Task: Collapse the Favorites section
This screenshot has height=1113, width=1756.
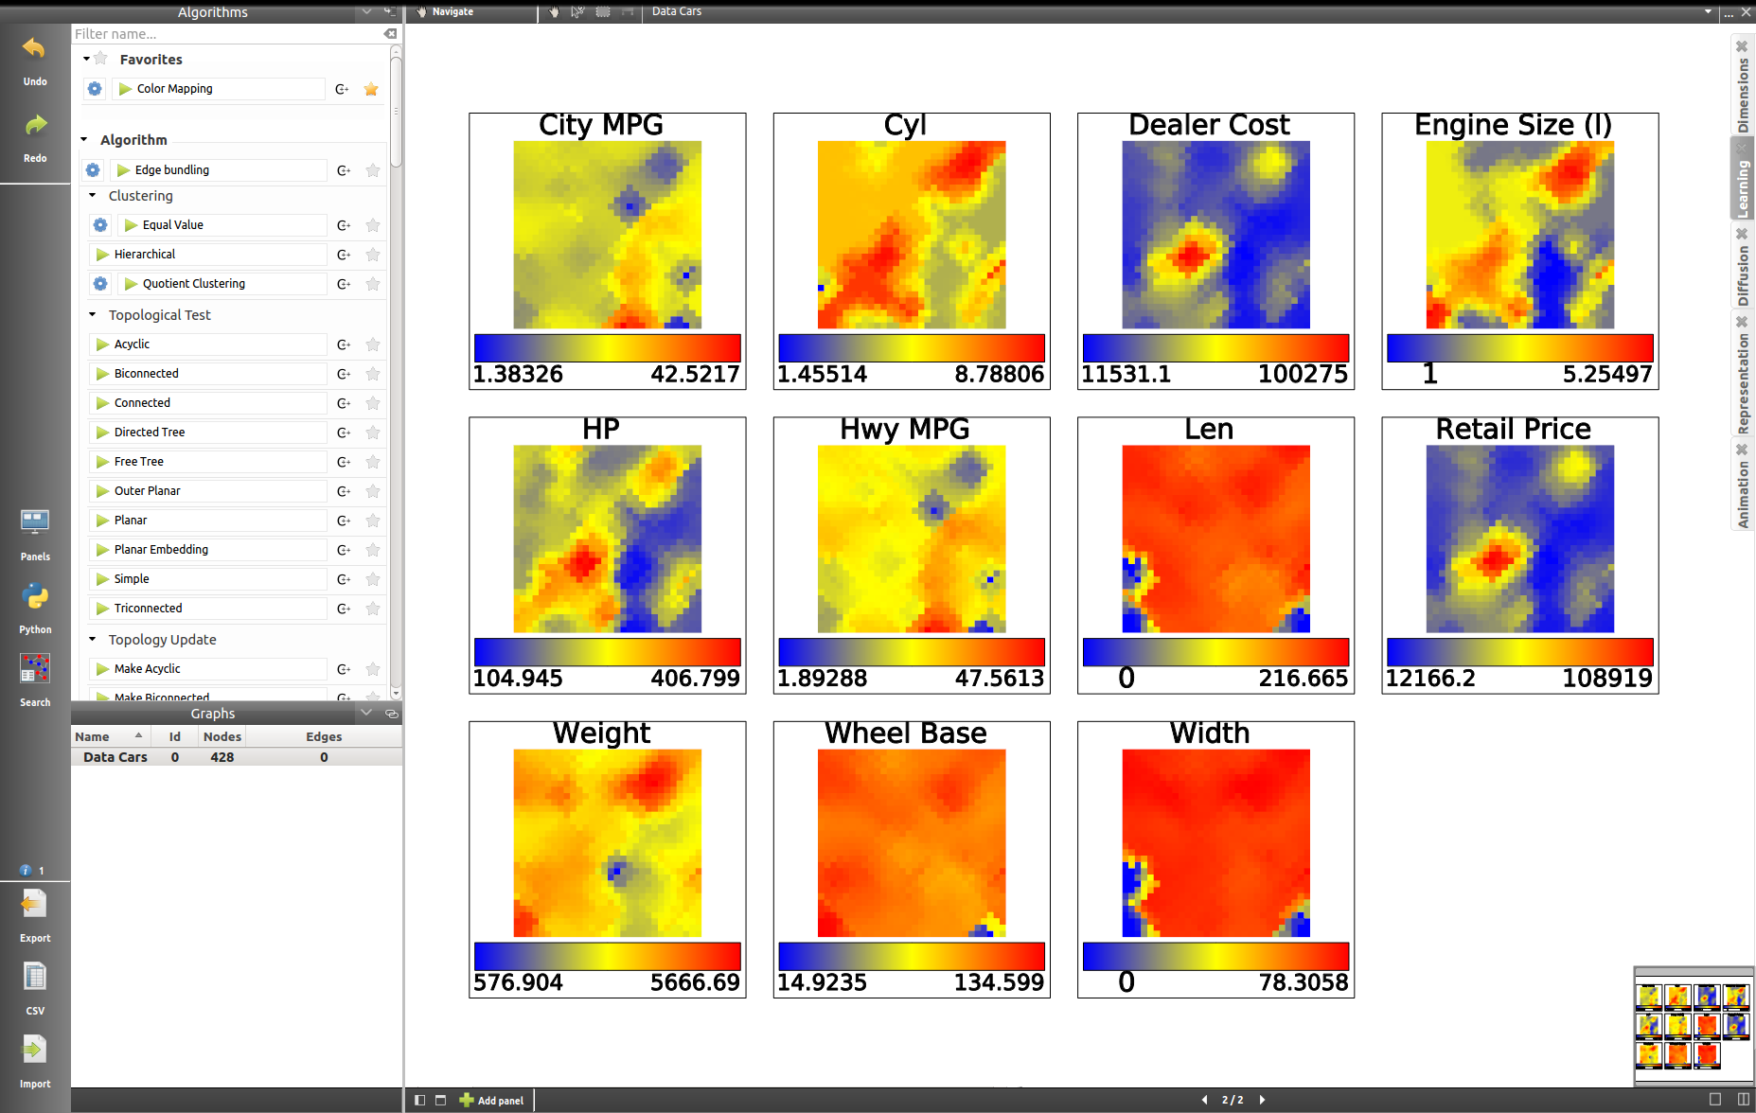Action: pos(86,59)
